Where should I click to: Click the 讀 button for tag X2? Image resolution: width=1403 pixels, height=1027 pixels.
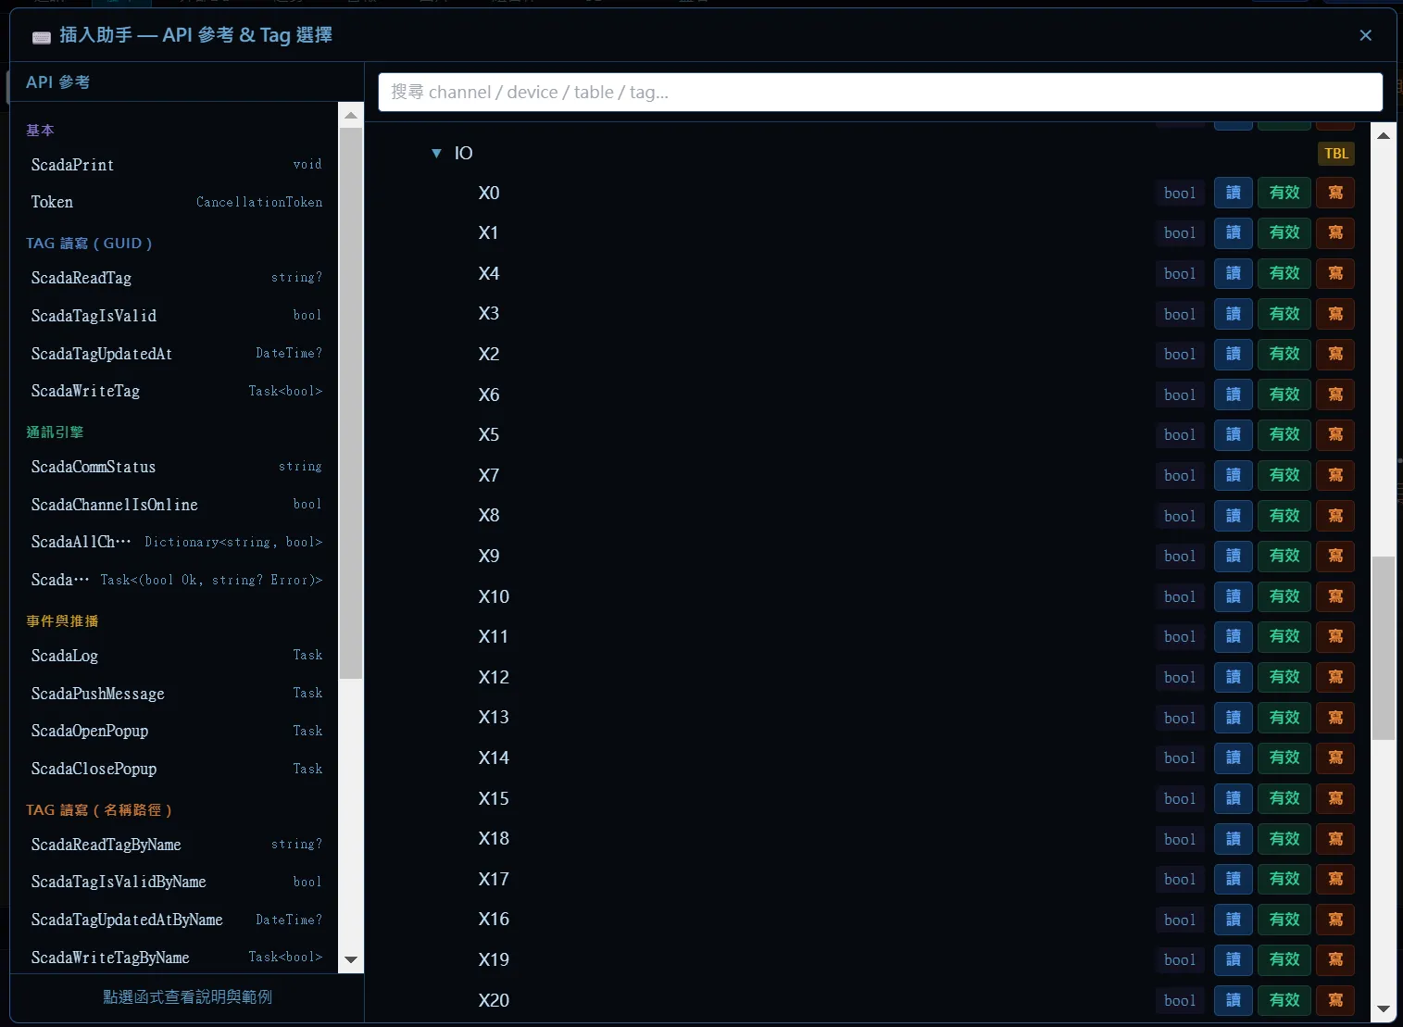point(1233,354)
